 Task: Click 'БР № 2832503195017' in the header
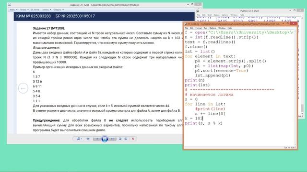[75, 16]
